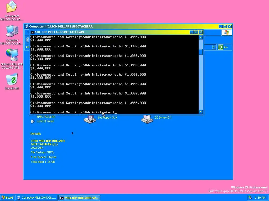Image resolution: width=269 pixels, height=201 pixels.
Task: Minimize the Computer MILLION DOLLARS SPECTACULAR window
Action: pos(221,26)
